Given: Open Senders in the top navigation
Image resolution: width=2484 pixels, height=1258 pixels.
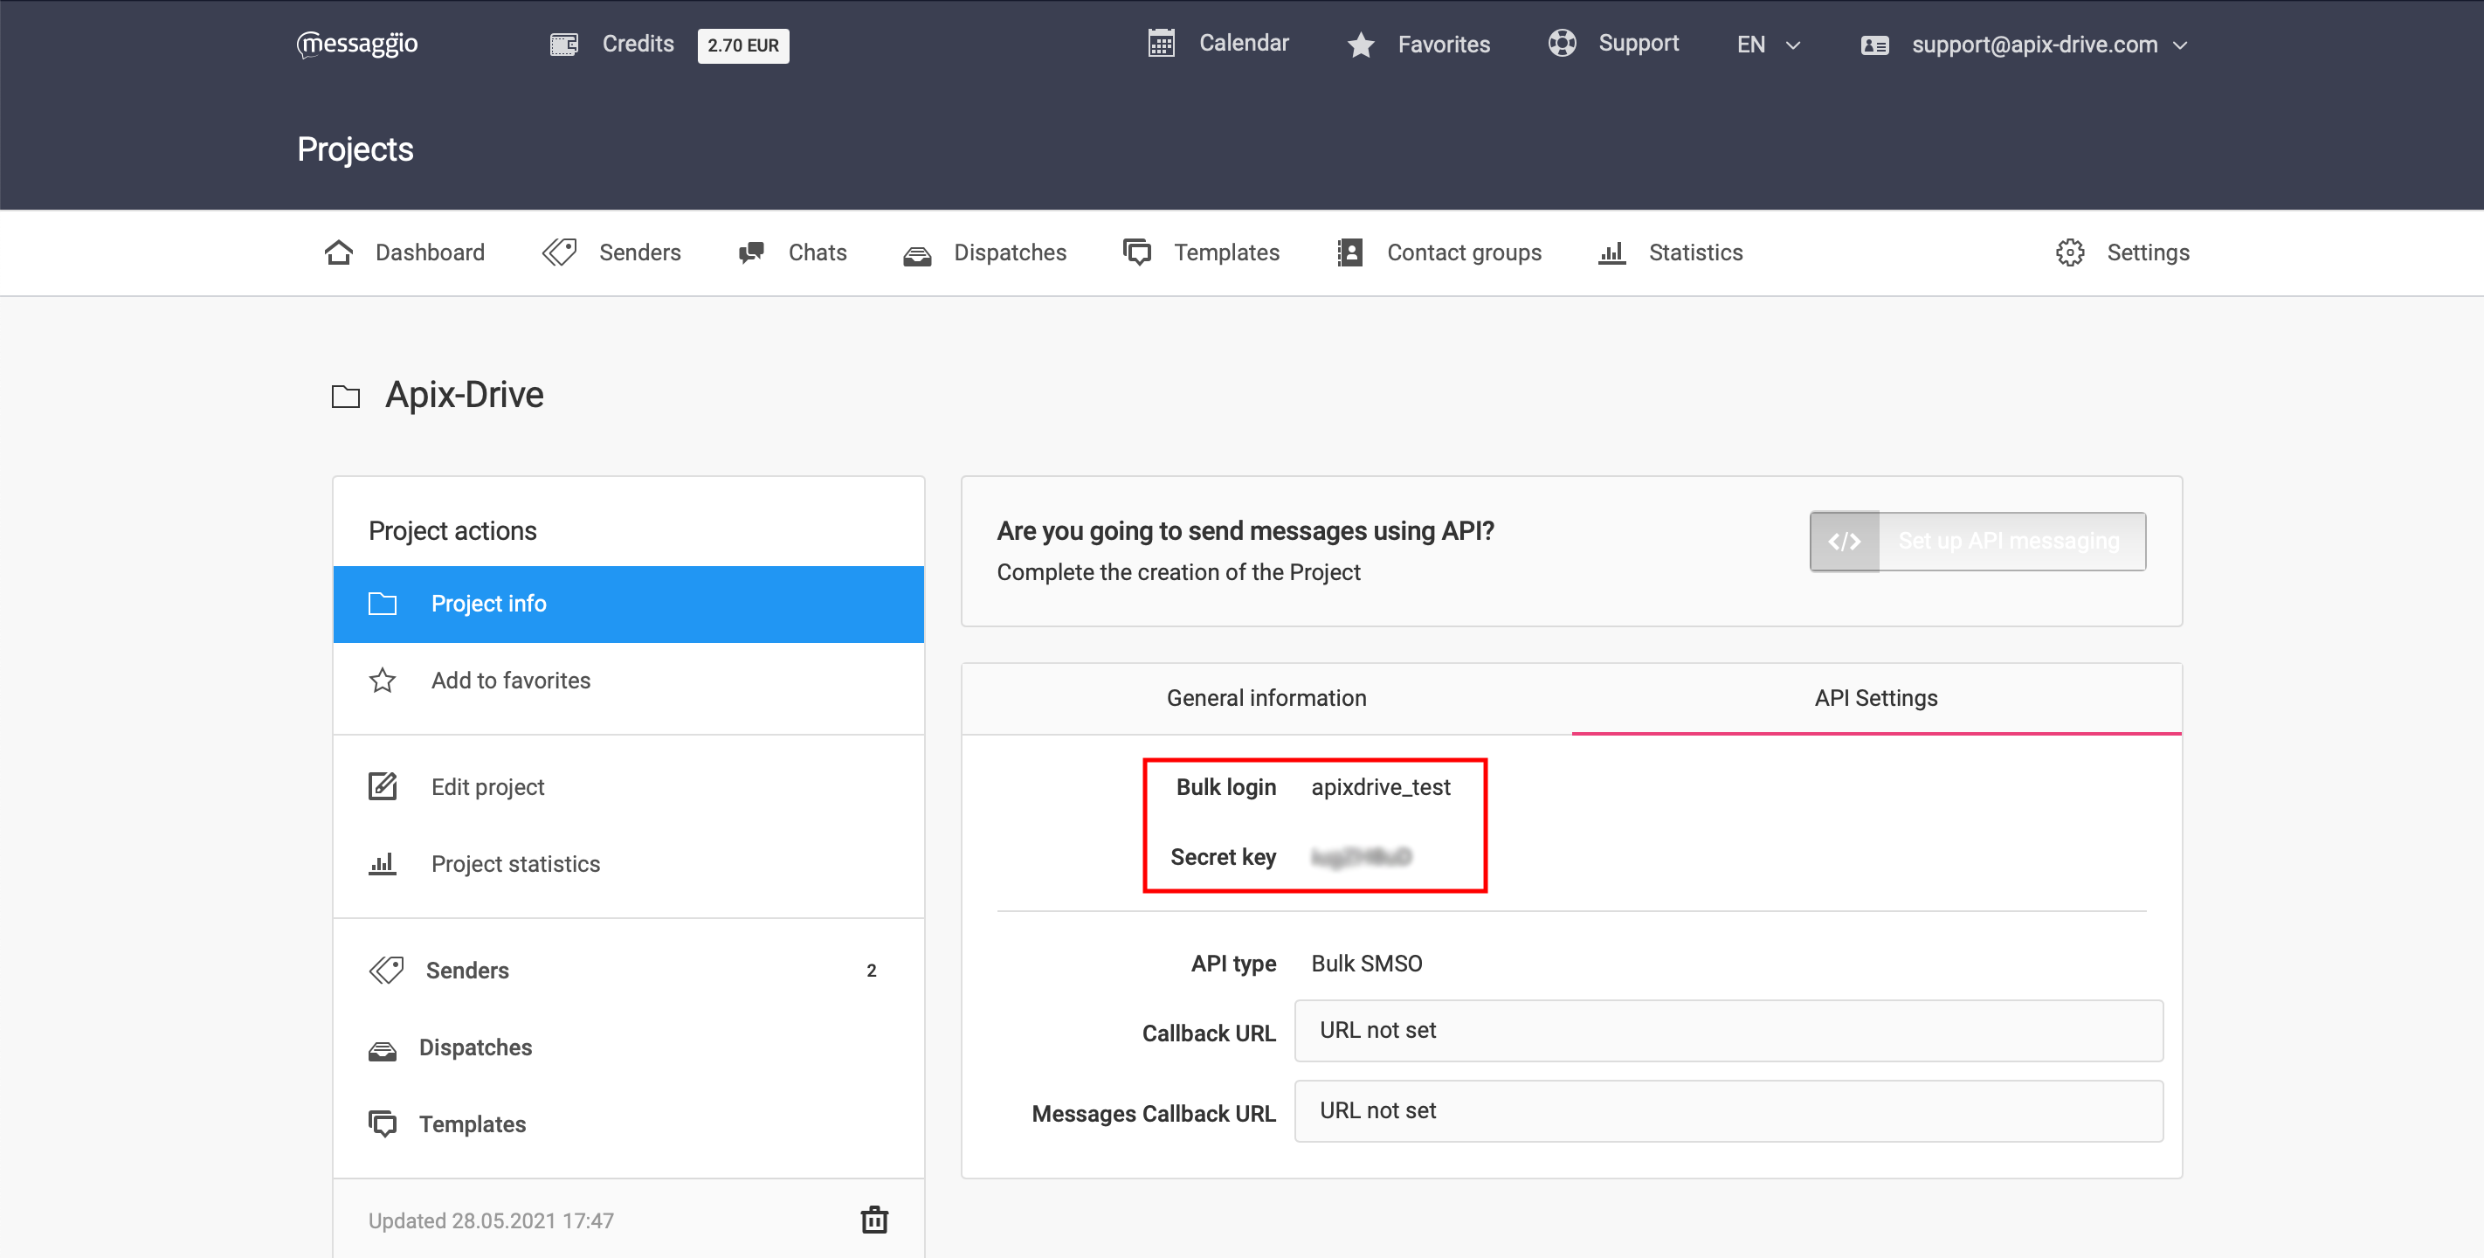Looking at the screenshot, I should pyautogui.click(x=639, y=252).
